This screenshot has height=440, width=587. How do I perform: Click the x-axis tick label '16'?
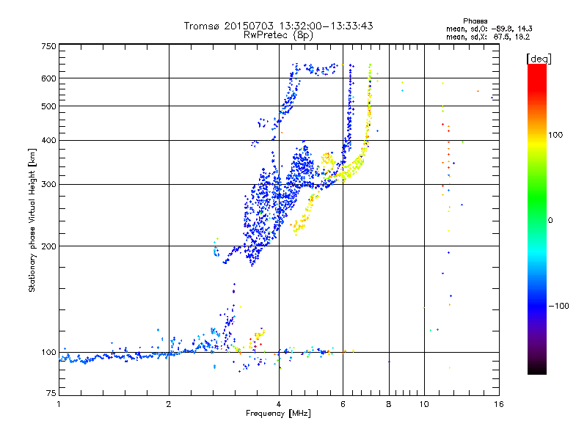(499, 404)
